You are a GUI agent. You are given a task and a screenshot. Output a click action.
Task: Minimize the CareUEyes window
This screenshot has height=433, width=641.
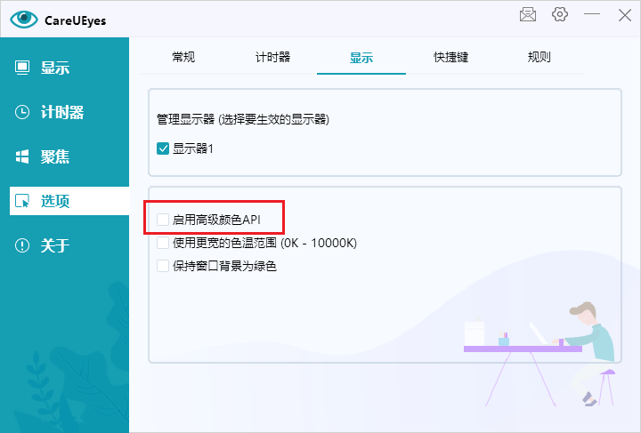591,14
